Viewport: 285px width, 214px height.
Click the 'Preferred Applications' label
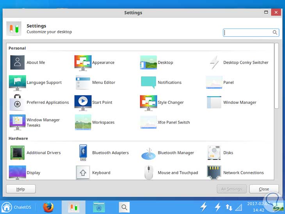pyautogui.click(x=48, y=103)
